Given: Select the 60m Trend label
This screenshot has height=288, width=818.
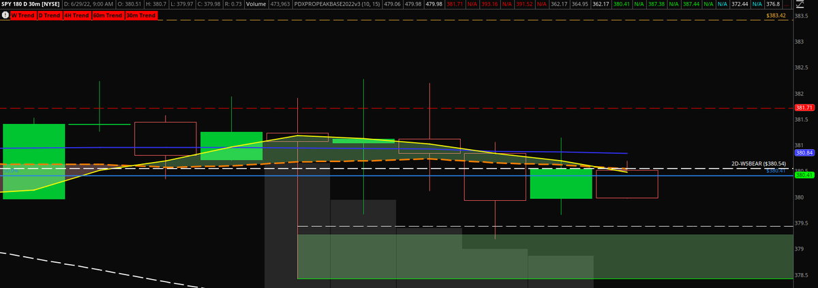Looking at the screenshot, I should point(107,15).
